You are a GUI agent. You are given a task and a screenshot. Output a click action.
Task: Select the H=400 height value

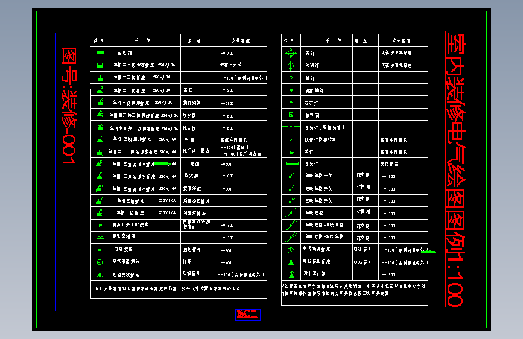[x=226, y=262]
